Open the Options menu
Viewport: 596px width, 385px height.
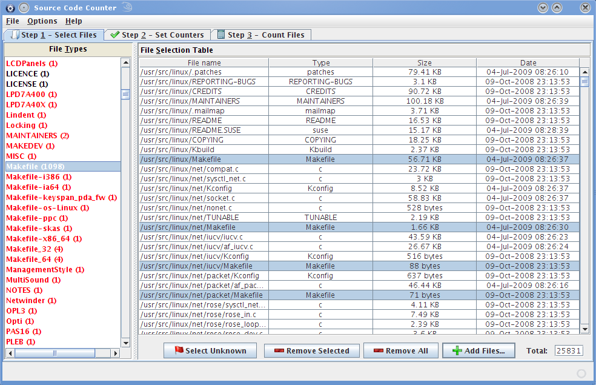[x=42, y=21]
